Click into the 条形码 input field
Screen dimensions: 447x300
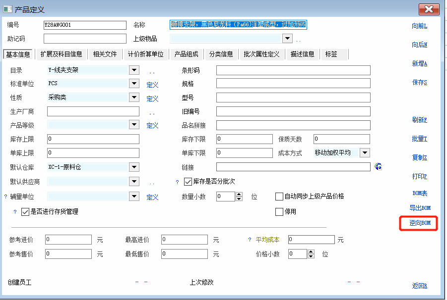click(x=293, y=70)
